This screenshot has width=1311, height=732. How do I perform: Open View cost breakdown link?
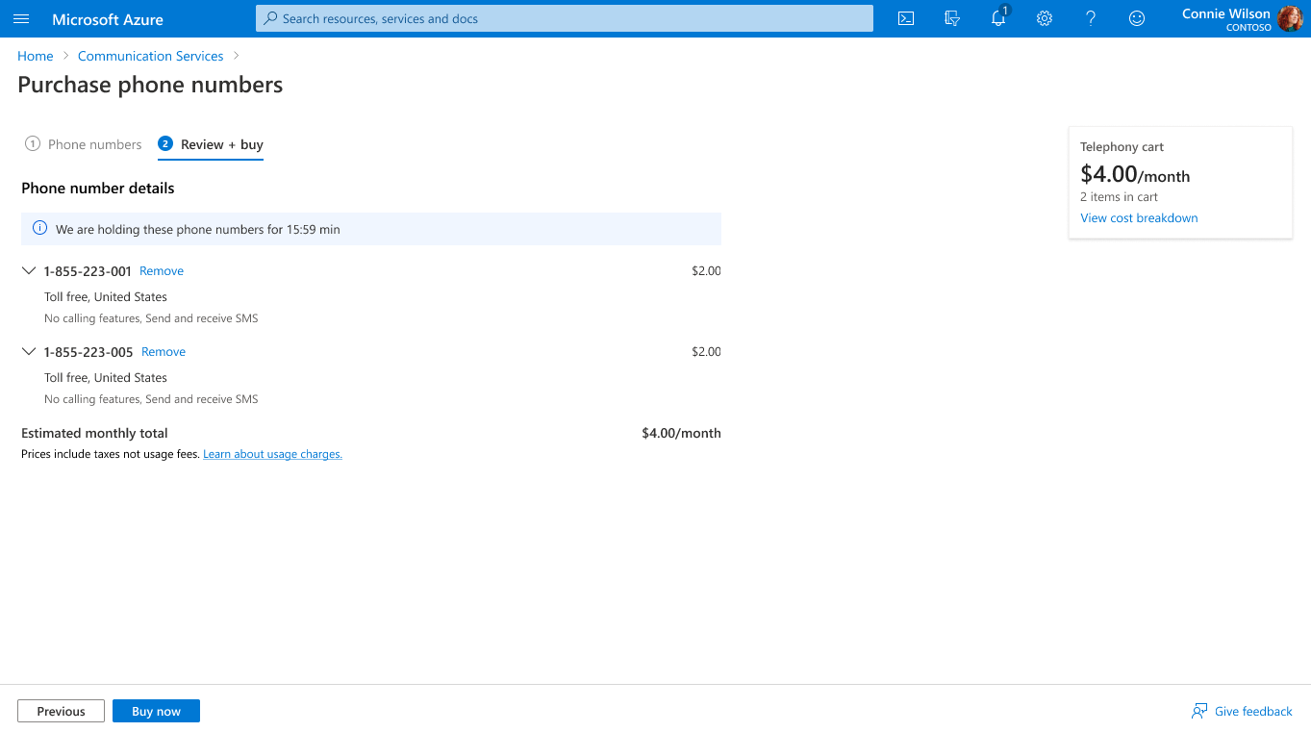click(x=1139, y=218)
